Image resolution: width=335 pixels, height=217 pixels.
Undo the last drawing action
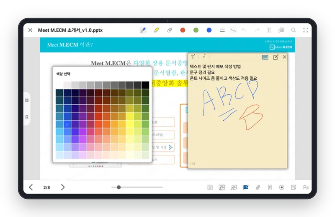(x=244, y=30)
